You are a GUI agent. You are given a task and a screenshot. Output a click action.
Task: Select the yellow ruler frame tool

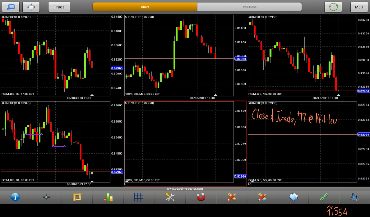77,197
